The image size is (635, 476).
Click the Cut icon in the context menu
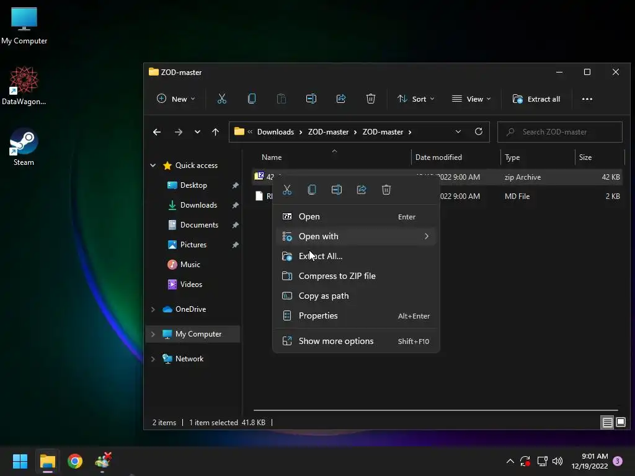tap(287, 190)
